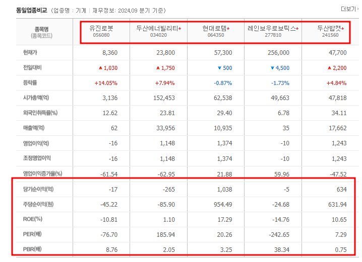Click the up arrow beside 1,750
Screen dimensions: 362x262
pyautogui.click(x=158, y=68)
